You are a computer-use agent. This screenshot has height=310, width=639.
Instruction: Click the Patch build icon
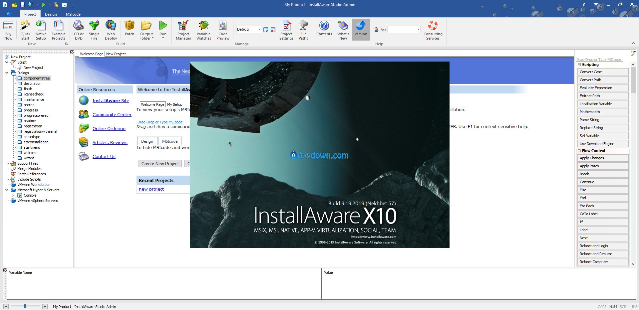[130, 28]
